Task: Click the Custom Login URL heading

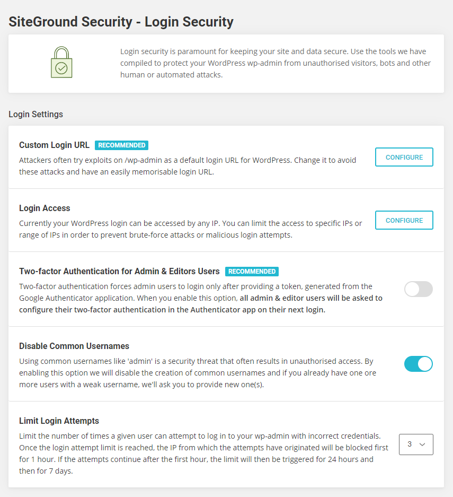Action: tap(54, 145)
